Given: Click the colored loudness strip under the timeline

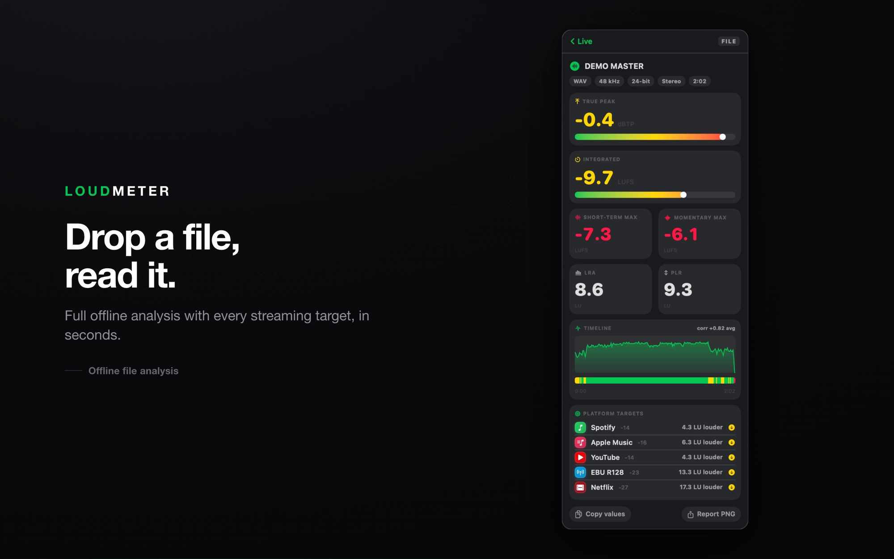Looking at the screenshot, I should point(655,381).
